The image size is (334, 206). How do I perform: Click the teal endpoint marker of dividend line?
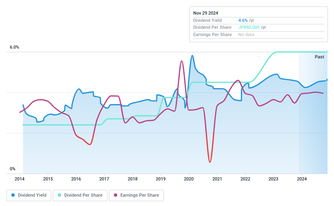327,52
